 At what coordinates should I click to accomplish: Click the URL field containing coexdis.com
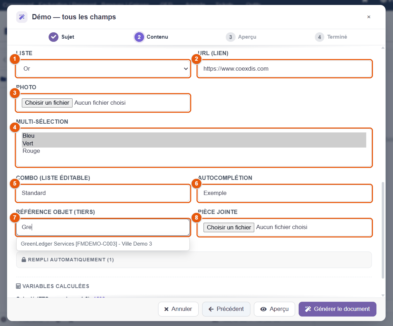pyautogui.click(x=285, y=69)
